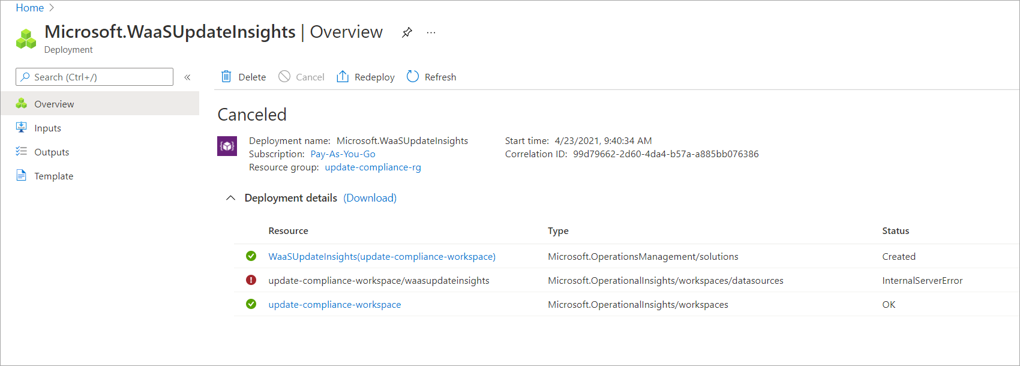1020x366 pixels.
Task: Click the Home breadcrumb link
Action: point(29,8)
